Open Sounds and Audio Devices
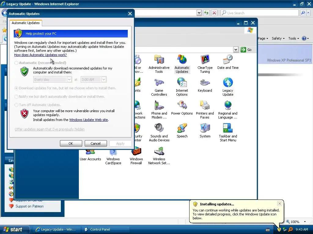 [159, 133]
